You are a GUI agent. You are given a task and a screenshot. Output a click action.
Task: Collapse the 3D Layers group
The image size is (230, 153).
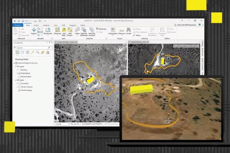click(x=16, y=67)
